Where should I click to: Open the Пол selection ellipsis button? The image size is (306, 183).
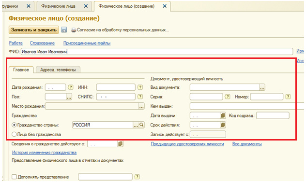(x=69, y=97)
